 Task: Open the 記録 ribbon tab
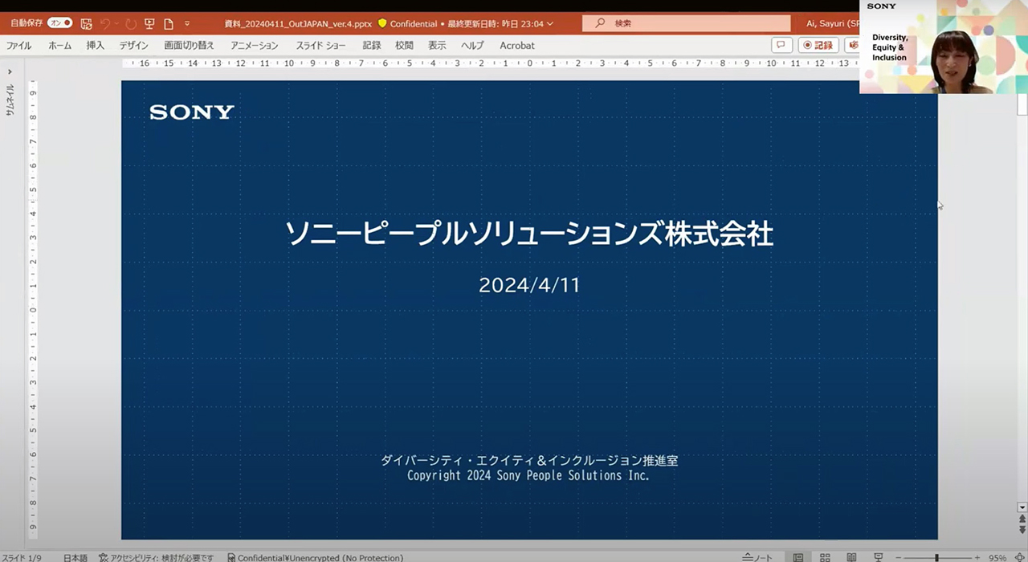(x=372, y=46)
